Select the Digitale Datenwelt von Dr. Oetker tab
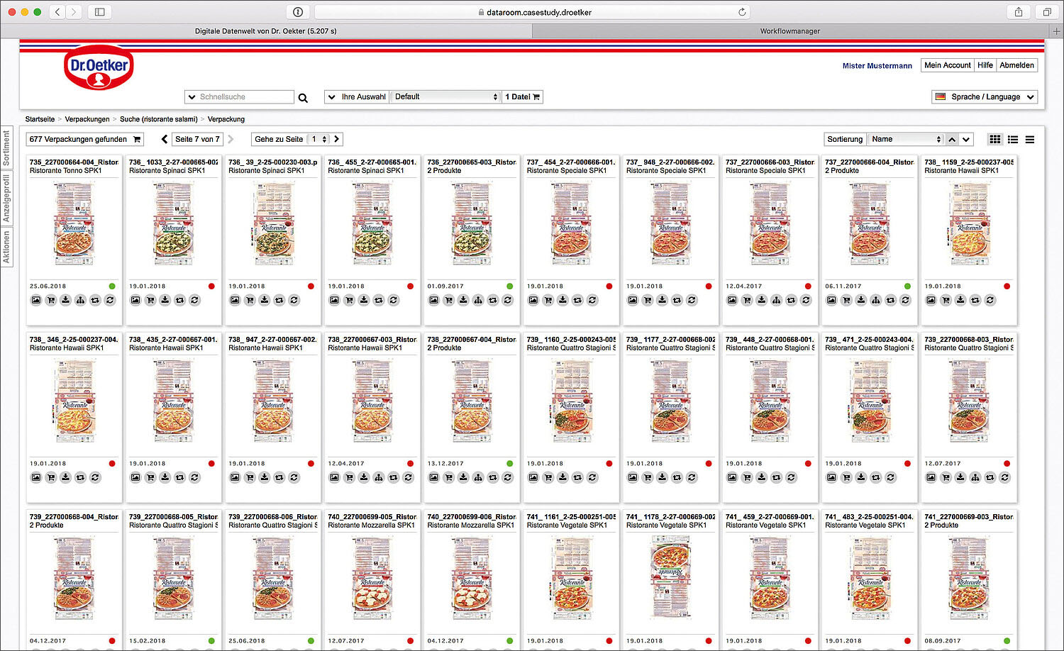This screenshot has width=1064, height=651. tap(266, 31)
